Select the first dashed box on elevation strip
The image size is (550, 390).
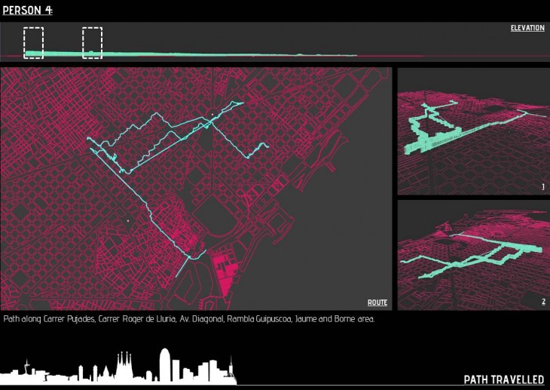click(34, 43)
